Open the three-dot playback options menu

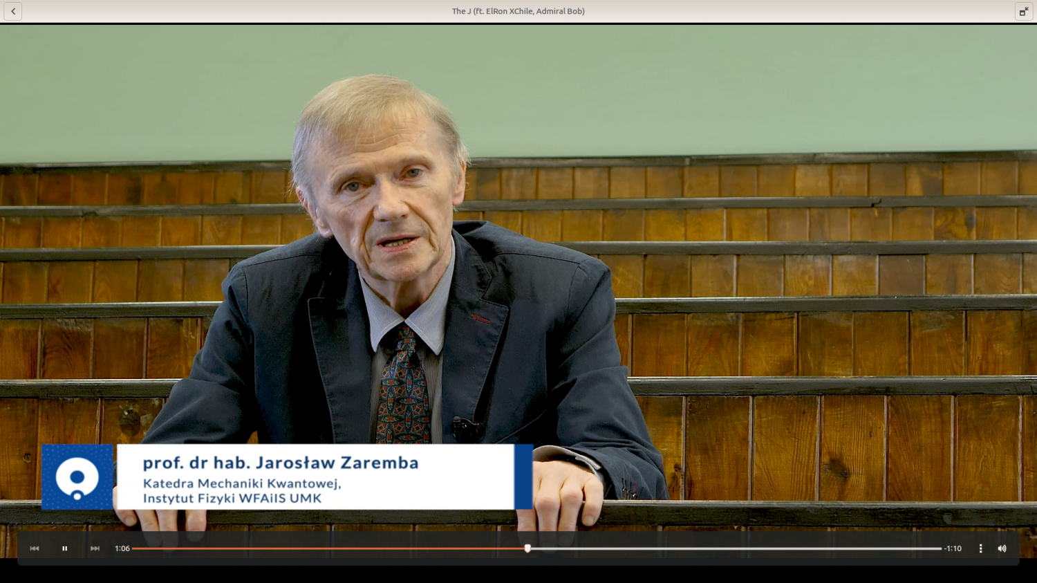[980, 548]
